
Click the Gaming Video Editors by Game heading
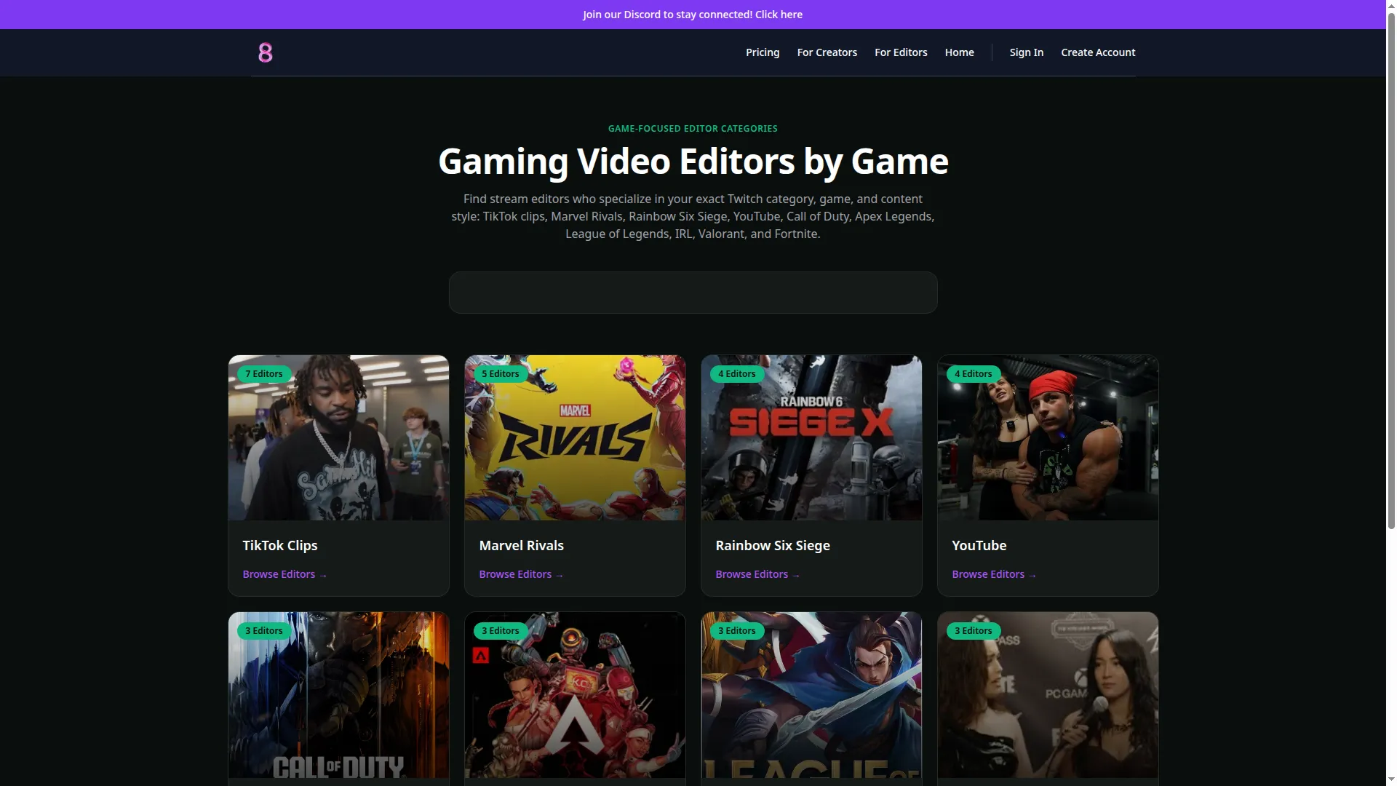tap(693, 162)
